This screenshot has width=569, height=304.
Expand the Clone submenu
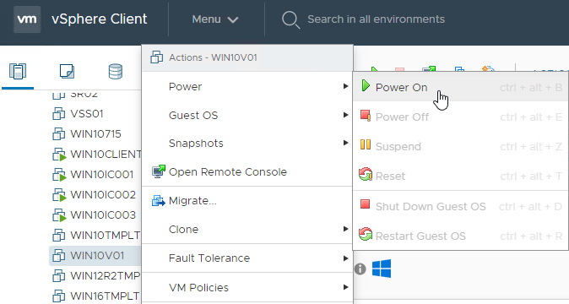[247, 230]
